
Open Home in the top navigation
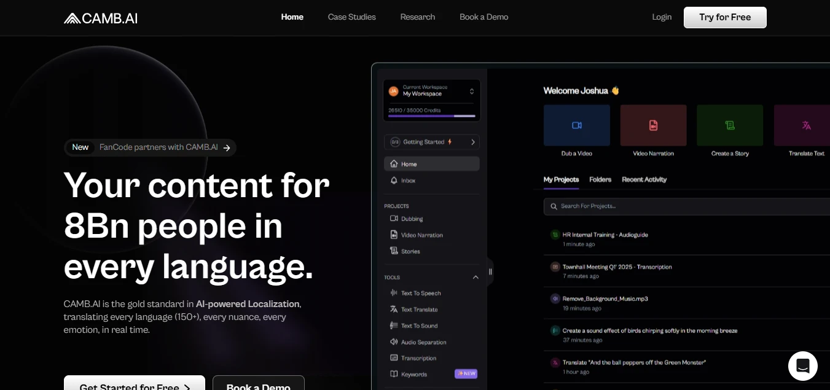pos(292,17)
